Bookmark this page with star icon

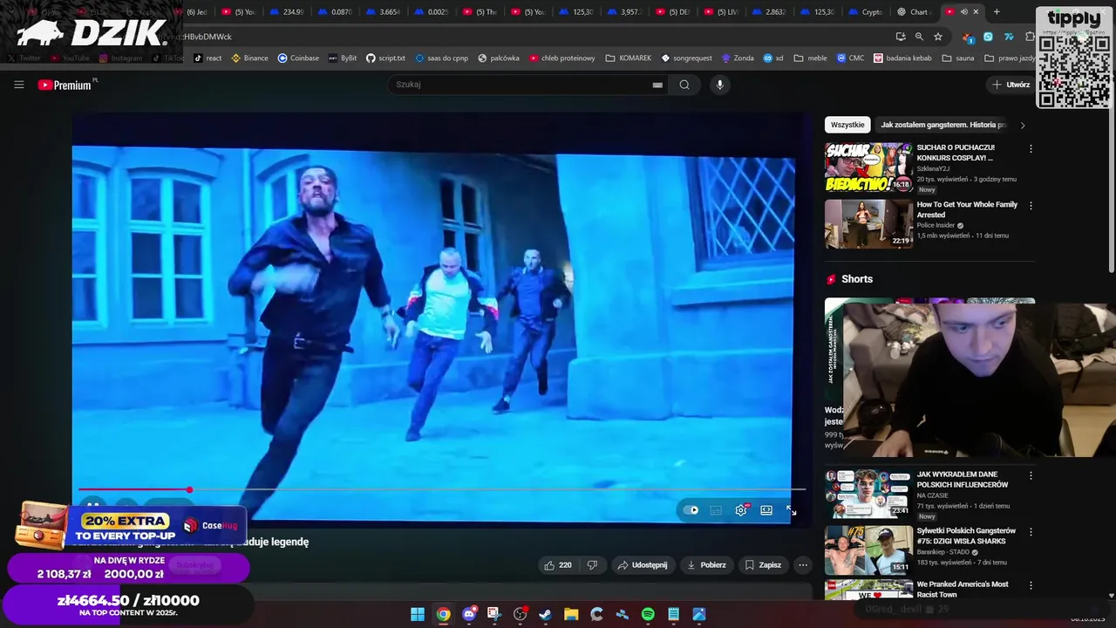pos(938,37)
